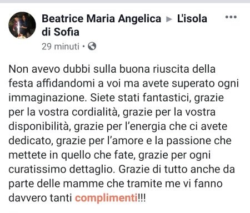Open Beatrice's round profile picture
The image size is (250, 213).
[x=22, y=26]
